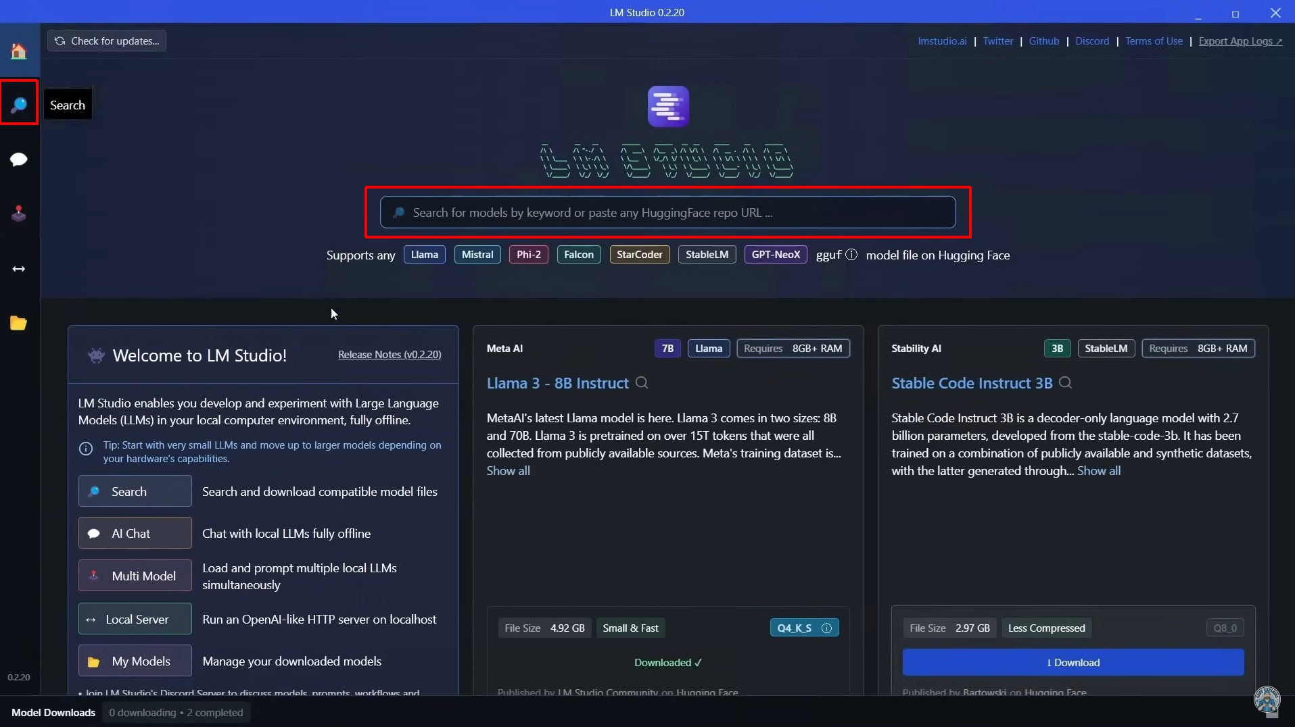Open the AI Chat sidebar icon
The width and height of the screenshot is (1295, 727).
coord(19,159)
